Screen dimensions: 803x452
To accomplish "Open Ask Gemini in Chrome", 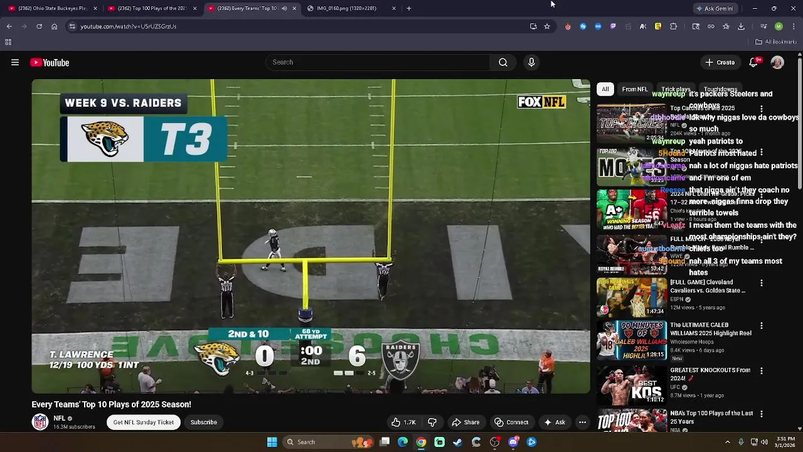I will (715, 8).
